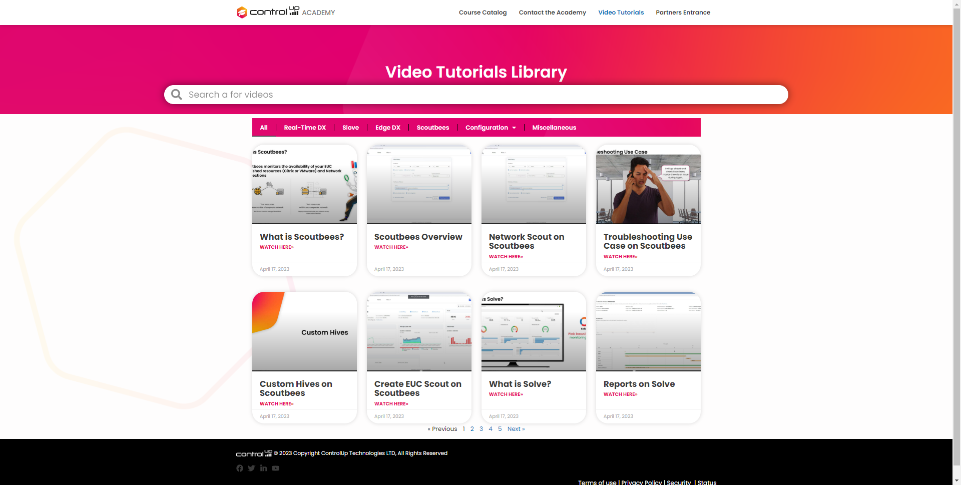This screenshot has height=485, width=961.
Task: Open What is Solve? thumbnail
Action: click(x=534, y=331)
